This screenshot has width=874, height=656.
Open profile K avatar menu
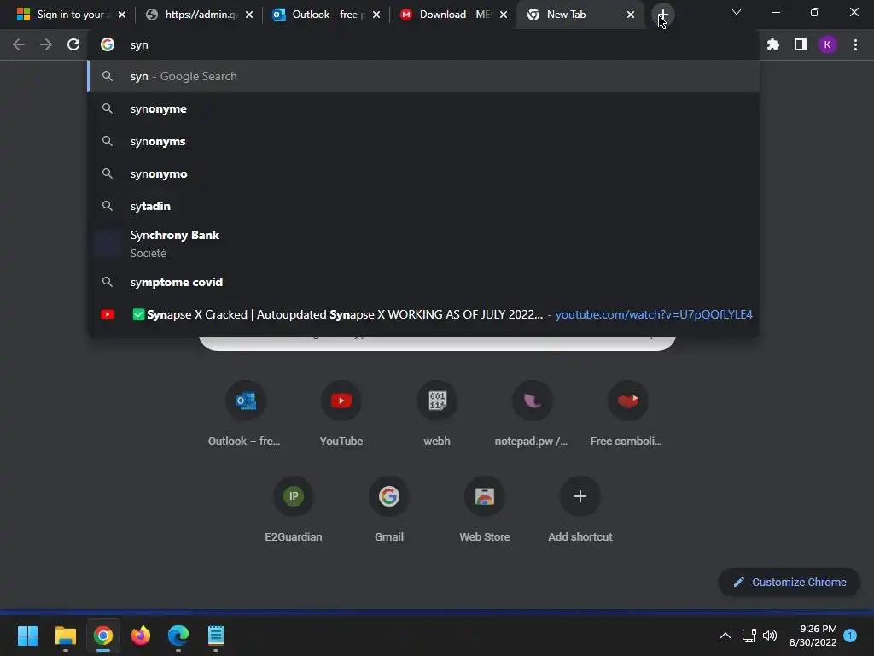(x=827, y=44)
